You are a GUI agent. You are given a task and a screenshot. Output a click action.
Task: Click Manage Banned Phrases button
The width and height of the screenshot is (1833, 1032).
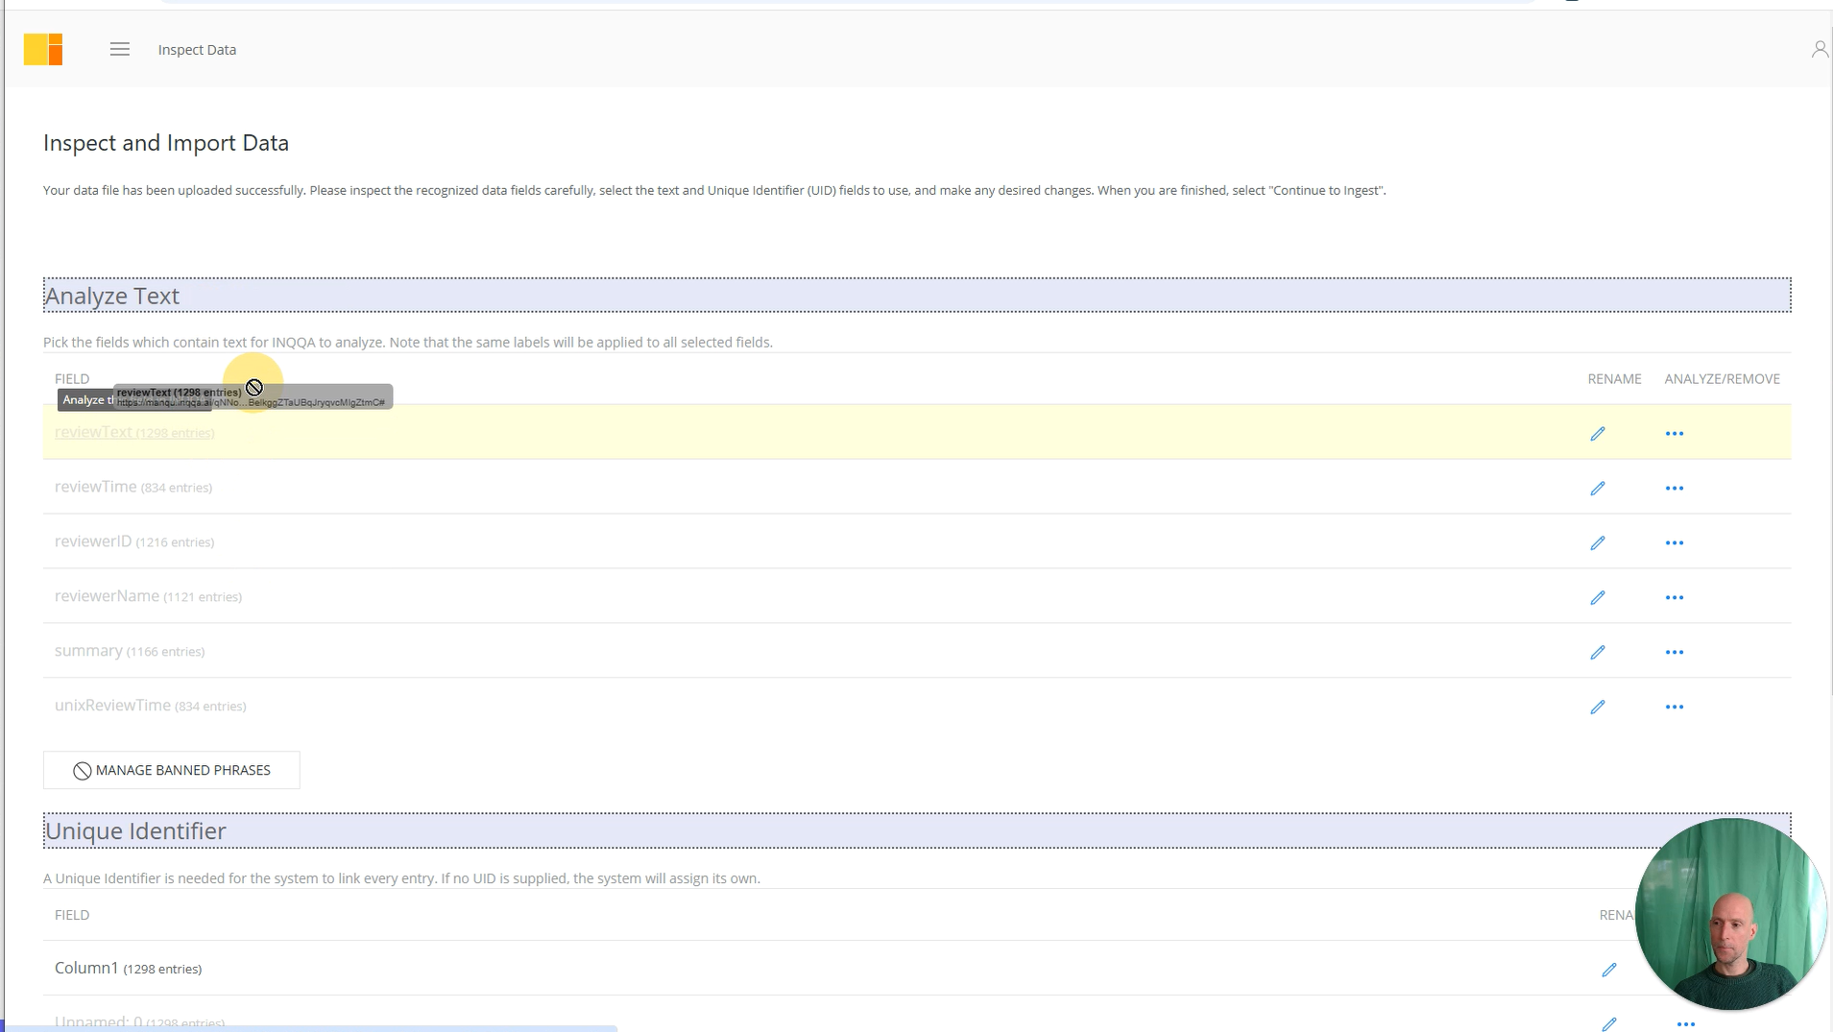coord(172,770)
